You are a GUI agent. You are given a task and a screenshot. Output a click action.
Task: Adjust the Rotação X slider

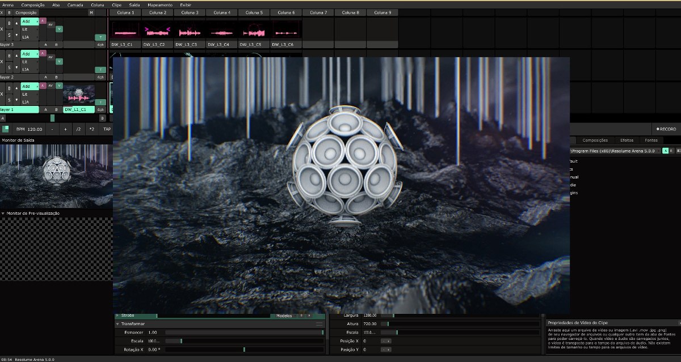[x=244, y=350]
